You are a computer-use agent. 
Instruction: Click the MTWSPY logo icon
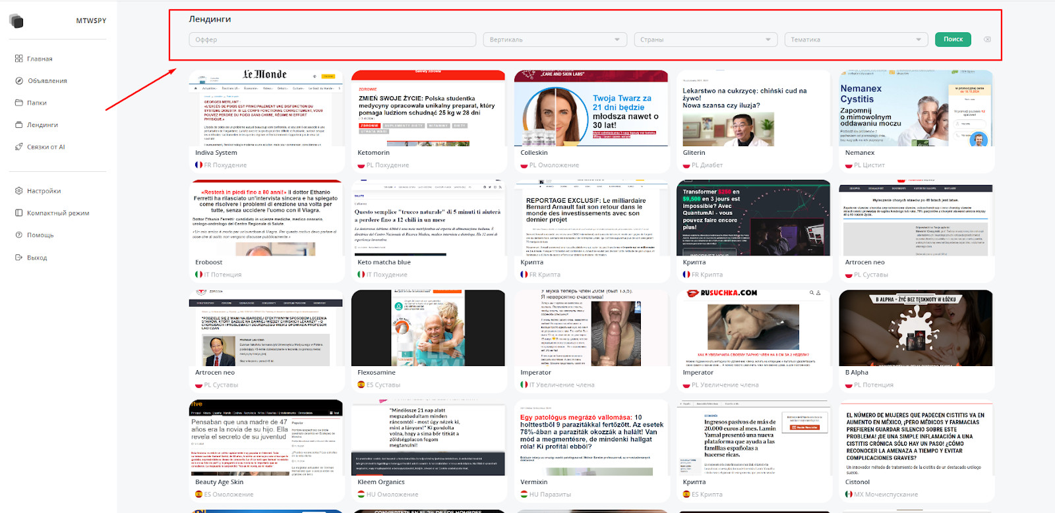tap(16, 21)
